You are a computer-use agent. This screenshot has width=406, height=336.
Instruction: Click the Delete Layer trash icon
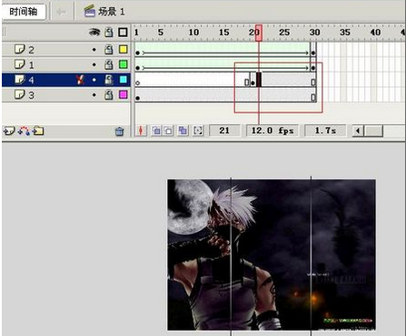click(119, 131)
